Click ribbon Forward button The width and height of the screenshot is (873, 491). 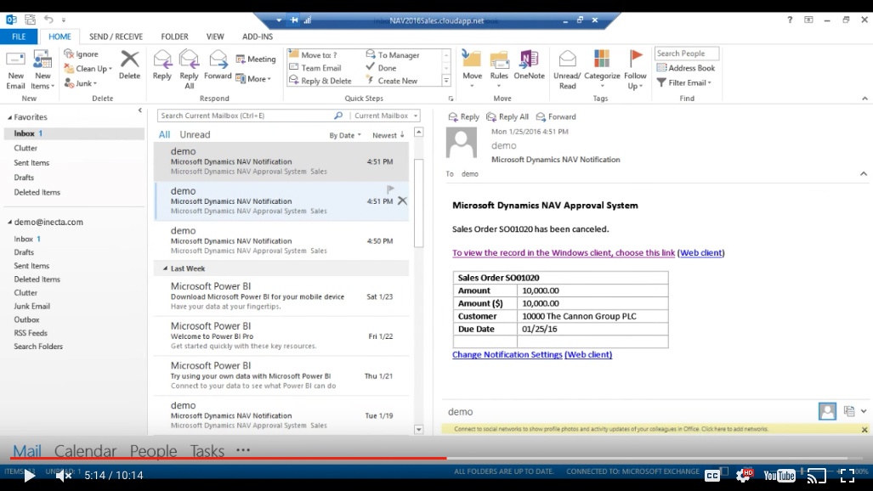[x=218, y=65]
